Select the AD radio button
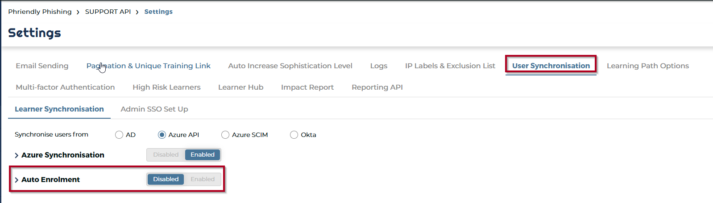713x203 pixels. 119,135
